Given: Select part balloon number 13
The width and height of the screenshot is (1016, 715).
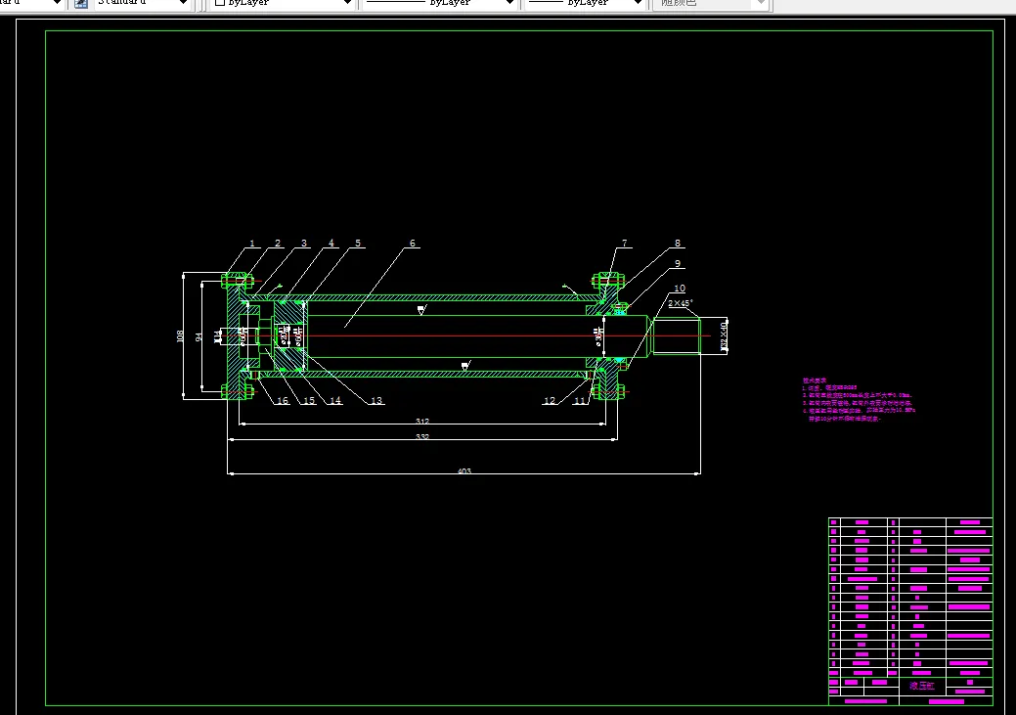Looking at the screenshot, I should (376, 401).
